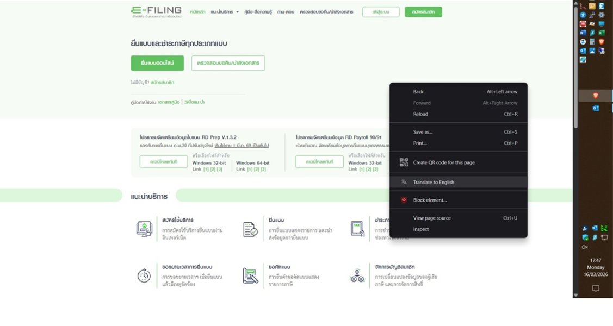Click the E-FILING logo in header
The height and width of the screenshot is (326, 613).
click(157, 12)
